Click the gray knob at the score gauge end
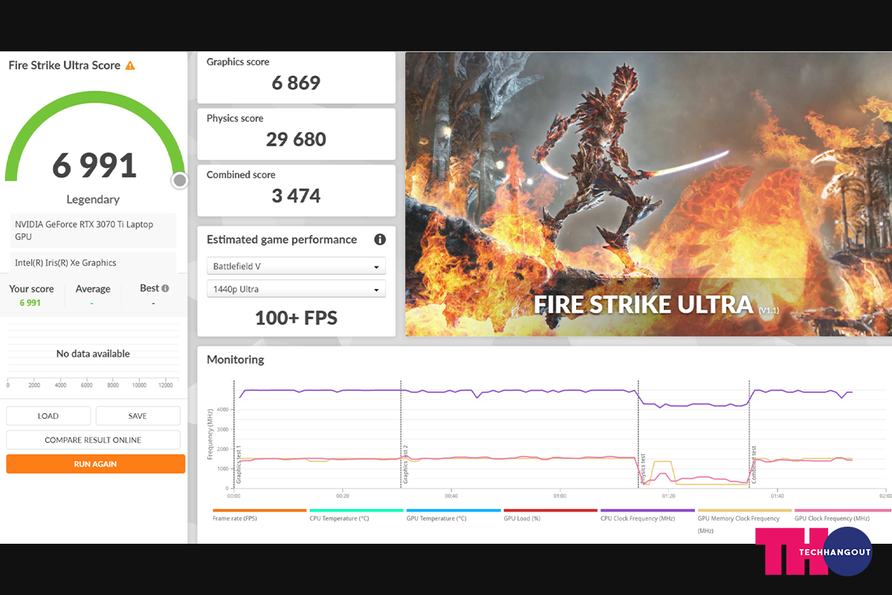Screen dimensions: 892x595 pos(179,181)
